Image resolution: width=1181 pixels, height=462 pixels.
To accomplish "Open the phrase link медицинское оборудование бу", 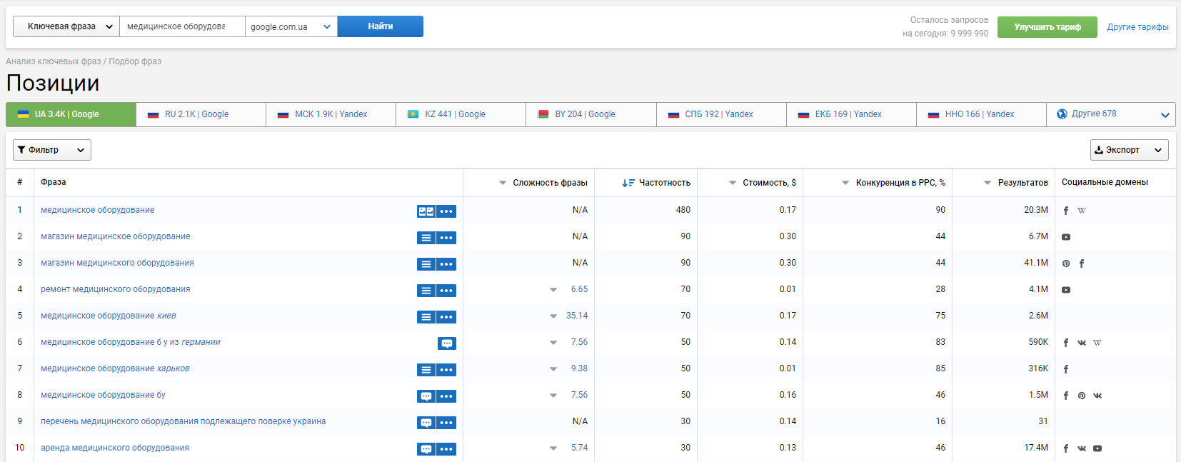I will tap(103, 395).
